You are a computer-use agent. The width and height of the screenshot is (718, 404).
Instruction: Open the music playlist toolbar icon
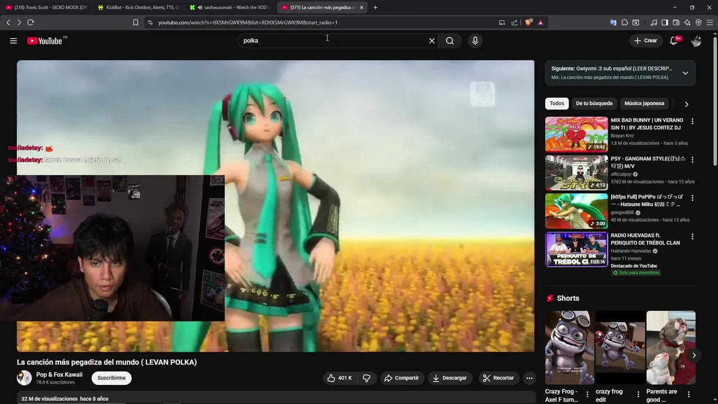(653, 22)
